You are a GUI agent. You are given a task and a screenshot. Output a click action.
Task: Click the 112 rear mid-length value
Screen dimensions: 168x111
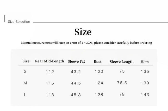coord(49,72)
